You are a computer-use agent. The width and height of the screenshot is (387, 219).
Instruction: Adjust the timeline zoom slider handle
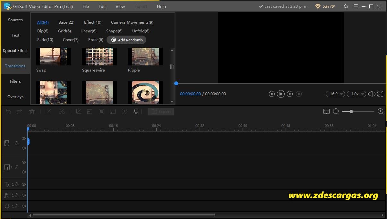(351, 112)
